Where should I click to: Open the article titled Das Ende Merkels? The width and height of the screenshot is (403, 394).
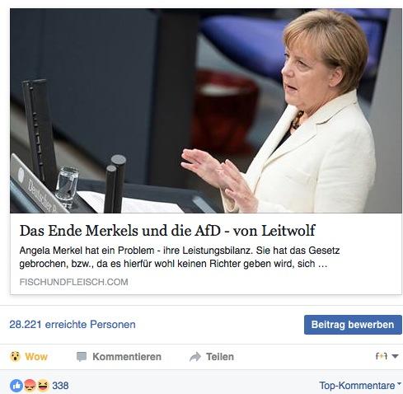coord(167,231)
